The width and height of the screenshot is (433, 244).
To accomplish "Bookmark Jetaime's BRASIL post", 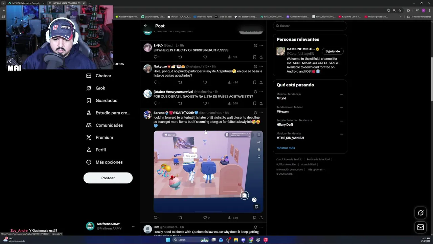I will [x=254, y=103].
